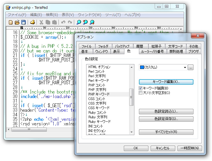Image resolution: width=212 pixels, height=161 pixels.
Task: Click OK in the options dialog
Action: (136, 148)
